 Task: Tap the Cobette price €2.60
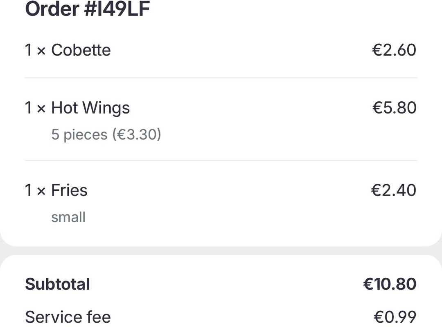[x=394, y=50]
